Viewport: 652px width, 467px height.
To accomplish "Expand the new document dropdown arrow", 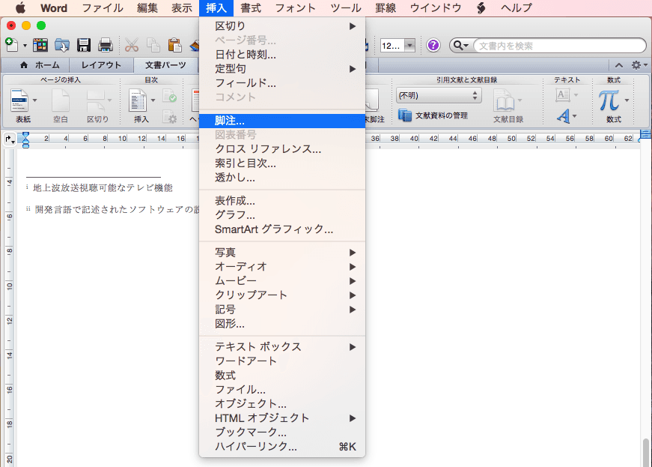I will [25, 46].
